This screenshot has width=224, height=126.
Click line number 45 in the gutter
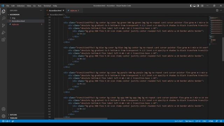pos(49,48)
